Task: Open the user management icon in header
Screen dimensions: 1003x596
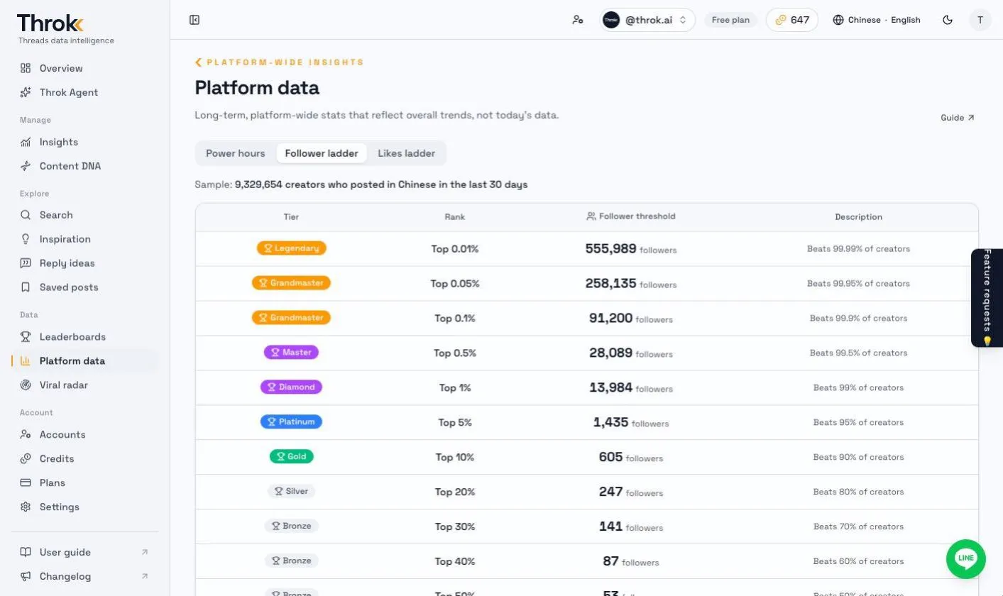Action: point(578,20)
